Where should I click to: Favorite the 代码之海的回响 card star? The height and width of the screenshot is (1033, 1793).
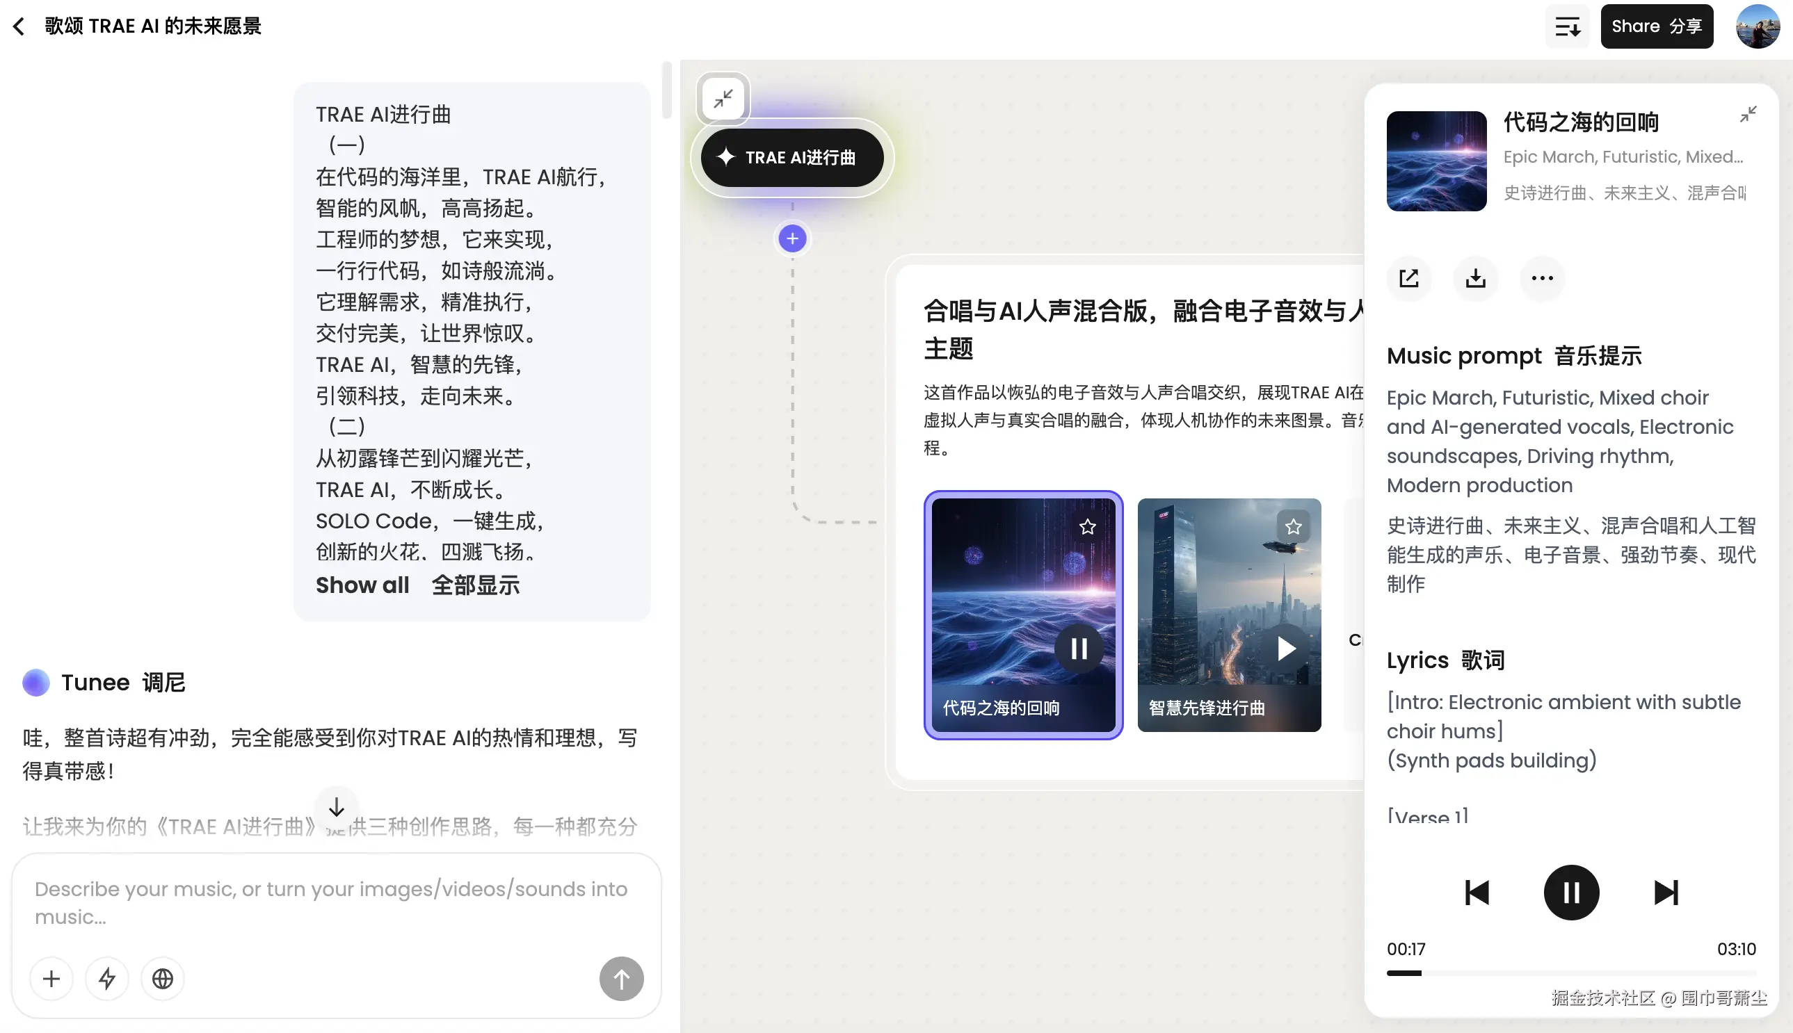click(1088, 526)
